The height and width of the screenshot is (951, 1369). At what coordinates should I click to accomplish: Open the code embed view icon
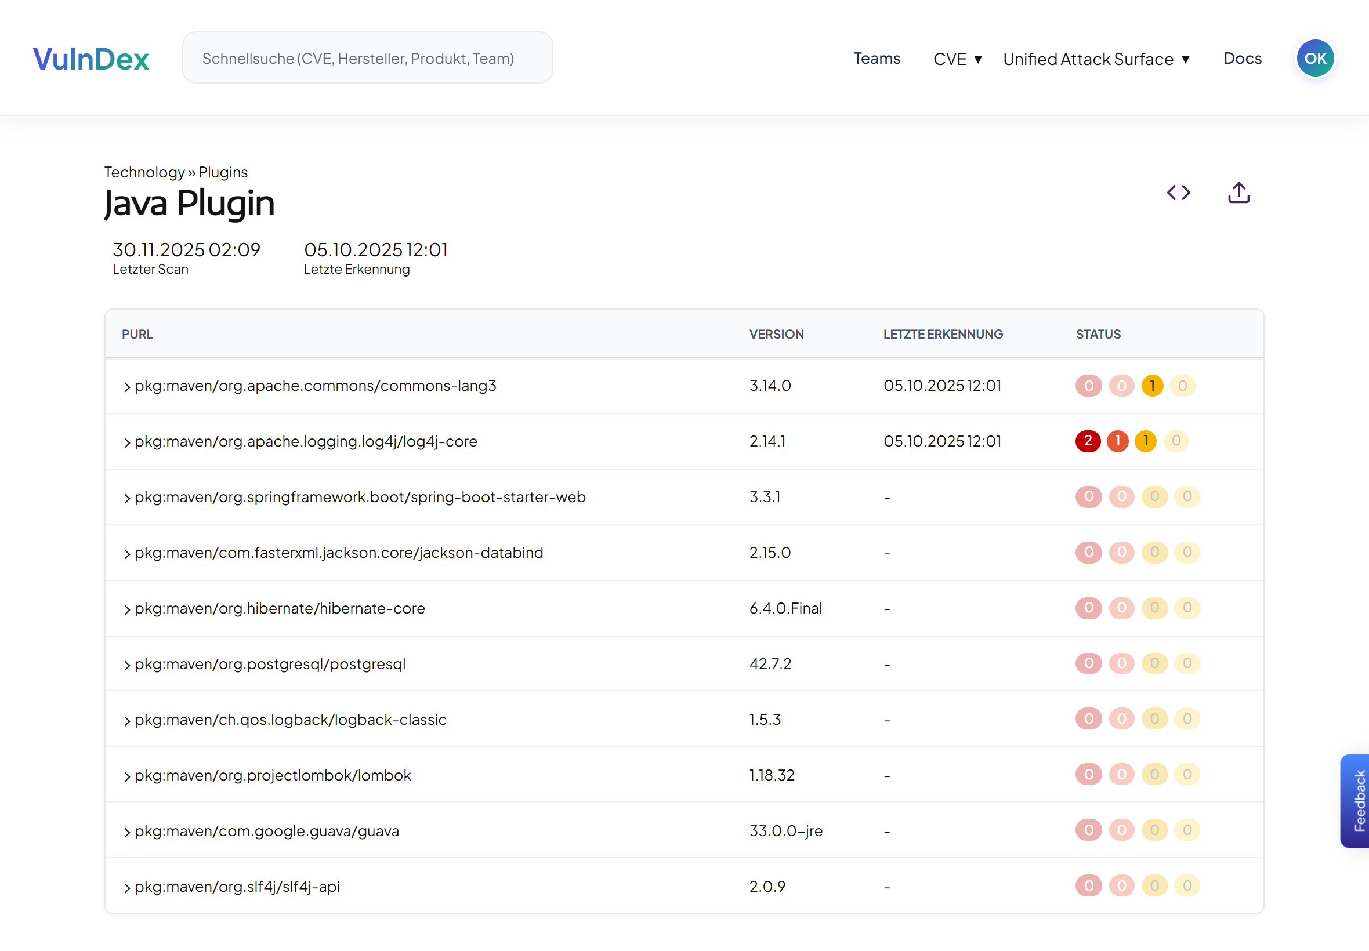[x=1179, y=193]
